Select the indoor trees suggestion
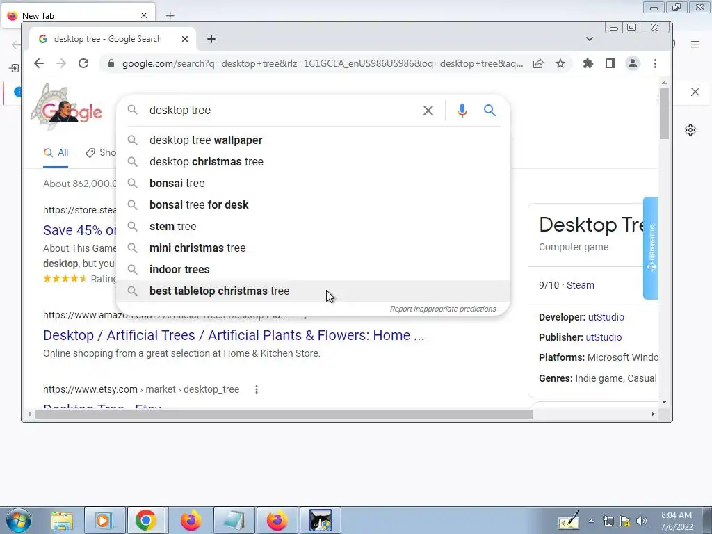This screenshot has width=712, height=534. (x=314, y=270)
